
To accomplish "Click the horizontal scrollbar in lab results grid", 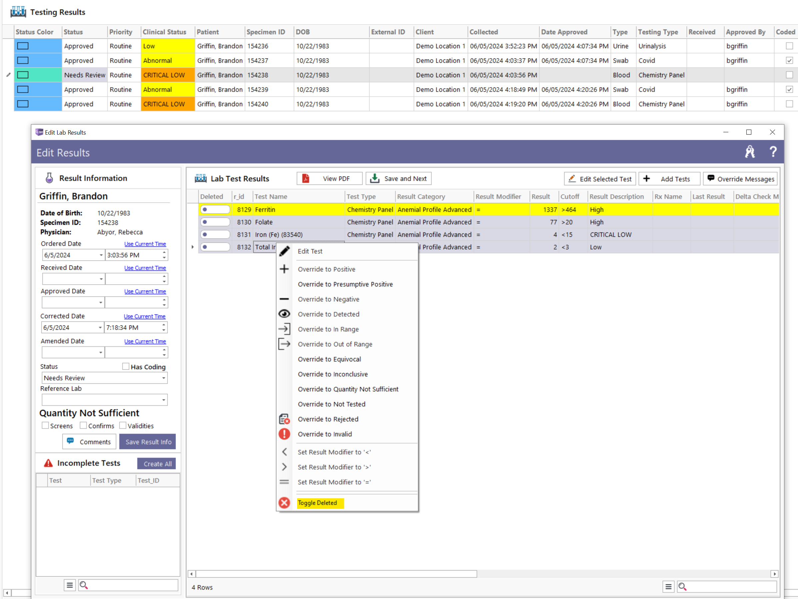I will (337, 574).
